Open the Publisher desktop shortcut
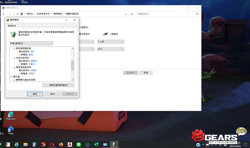The width and height of the screenshot is (250, 148). [11, 116]
